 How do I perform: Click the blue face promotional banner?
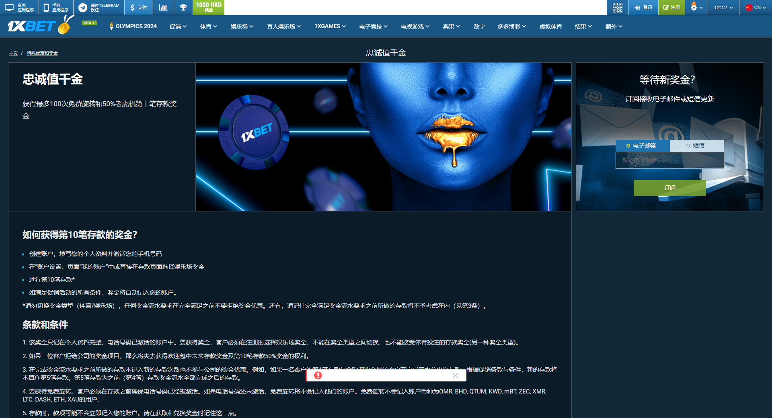point(383,137)
